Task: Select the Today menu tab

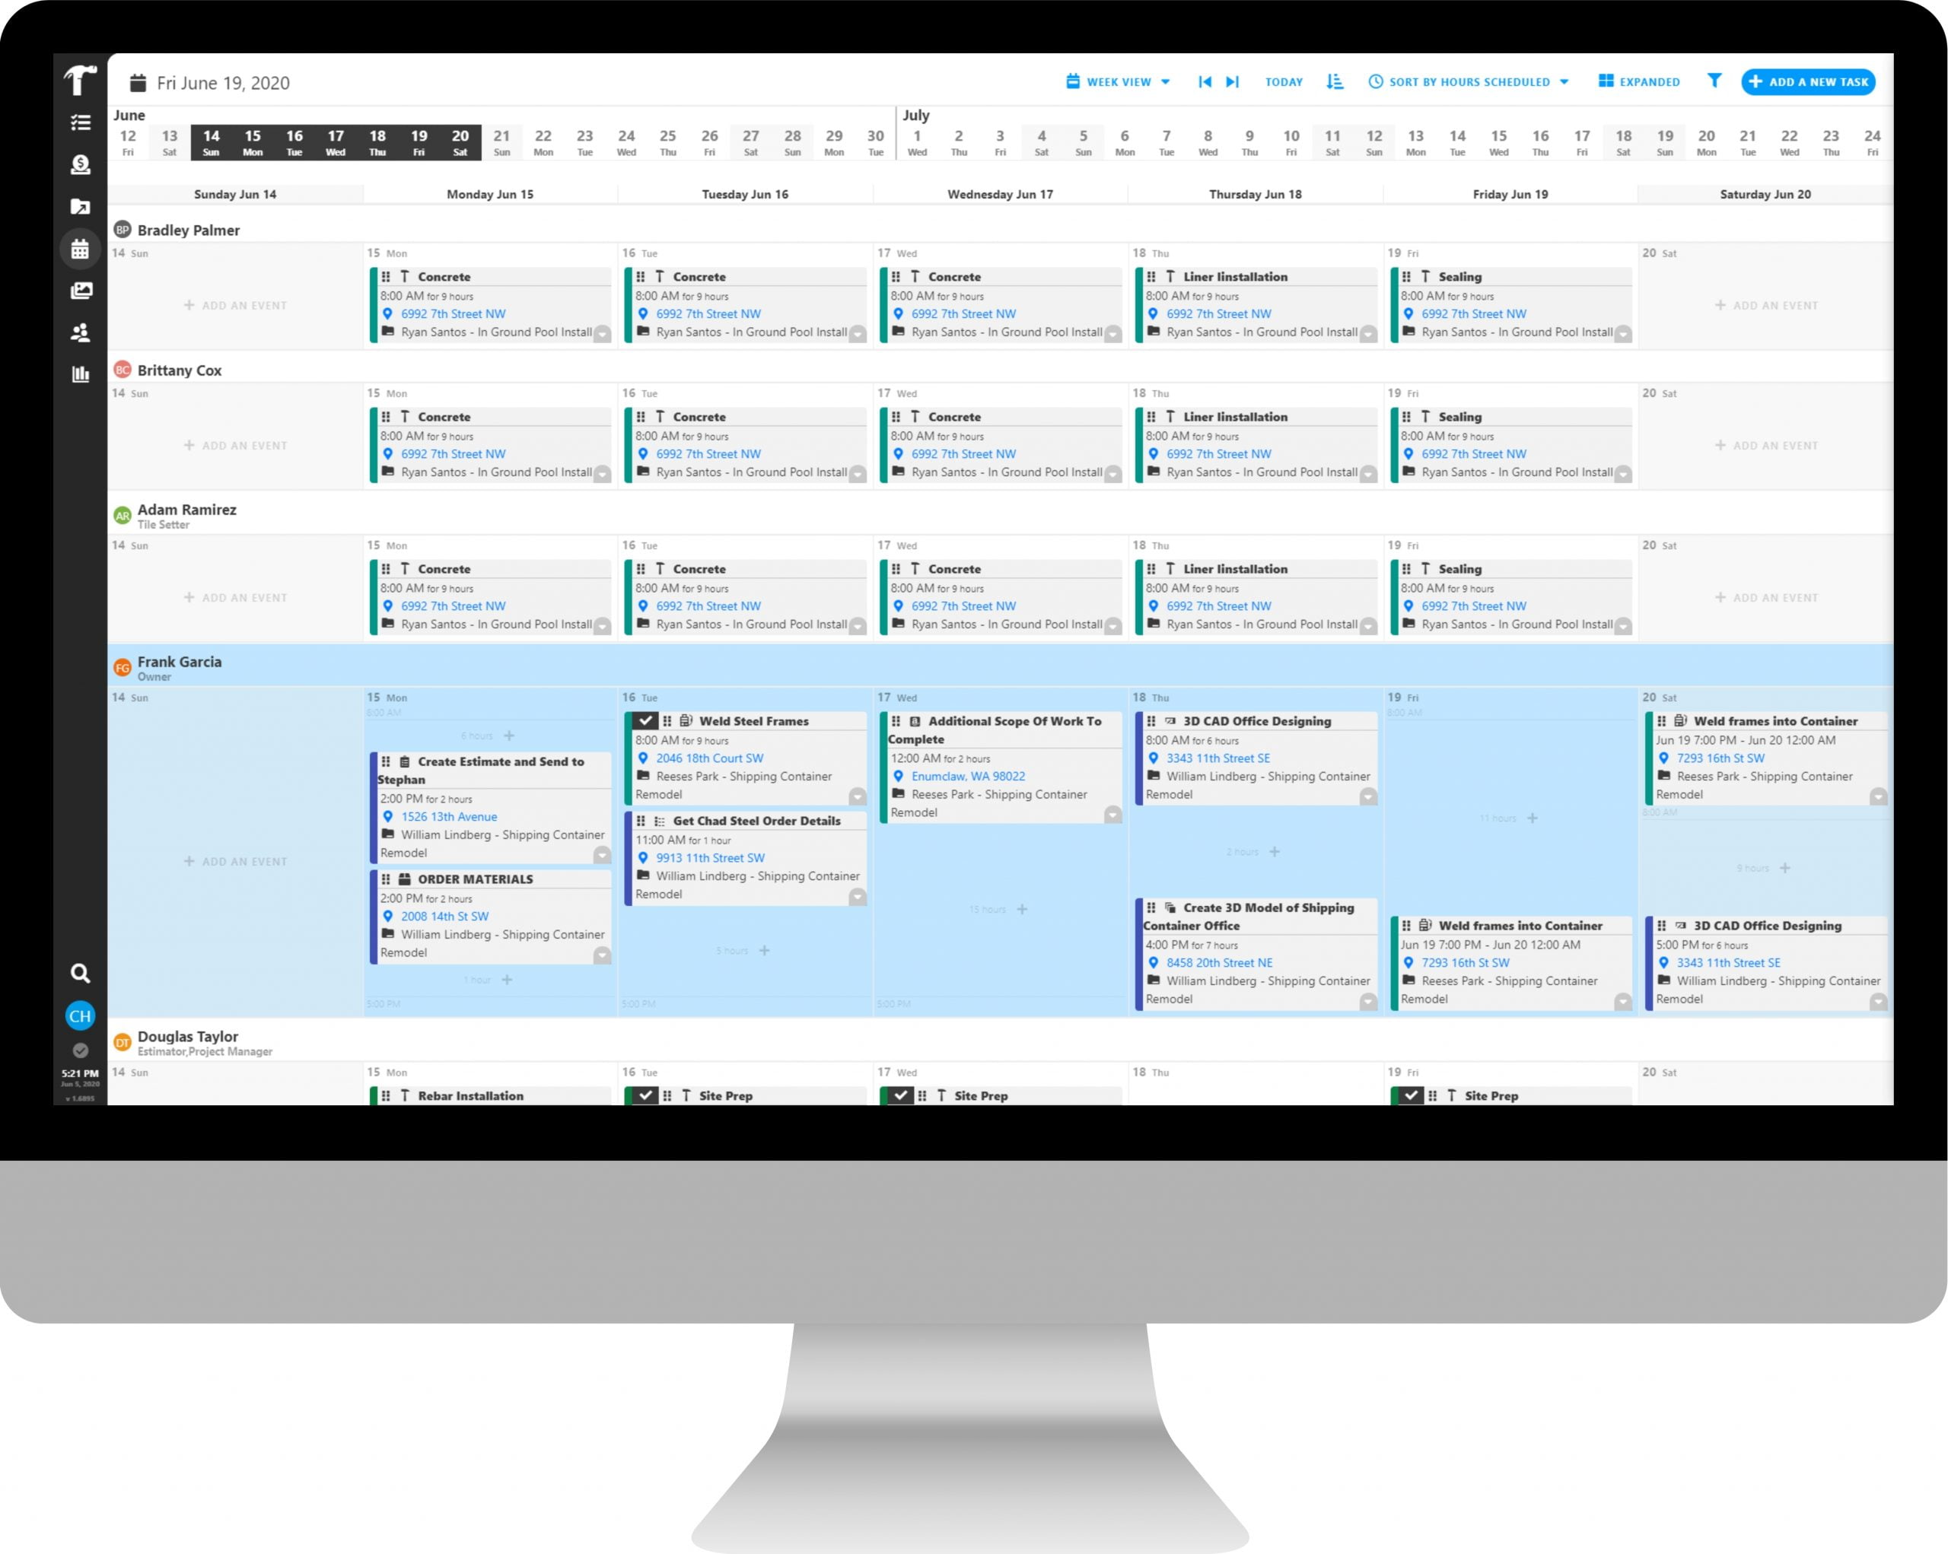Action: click(x=1281, y=82)
